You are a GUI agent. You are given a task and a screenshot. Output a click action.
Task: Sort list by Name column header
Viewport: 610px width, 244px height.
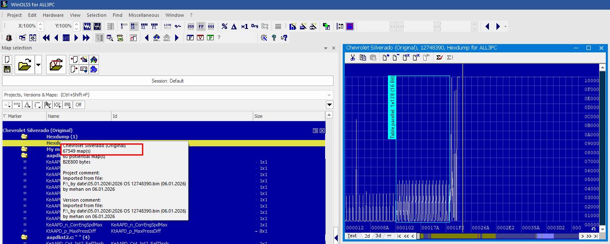coord(79,116)
